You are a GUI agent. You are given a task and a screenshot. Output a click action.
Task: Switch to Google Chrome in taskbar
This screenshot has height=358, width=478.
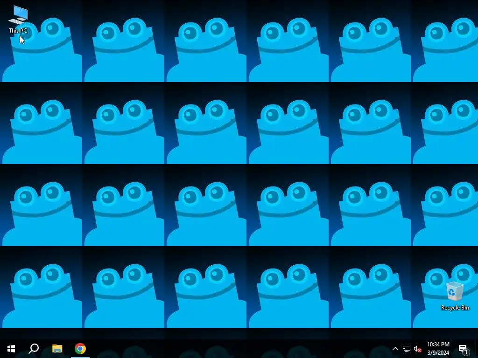tap(80, 349)
